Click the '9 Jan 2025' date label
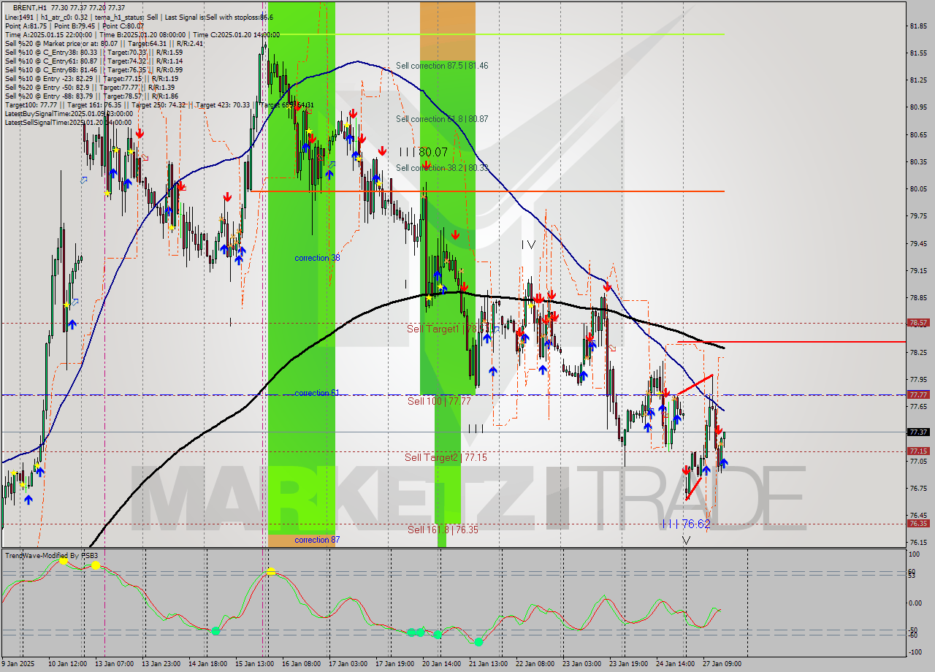The image size is (935, 672). tap(18, 664)
